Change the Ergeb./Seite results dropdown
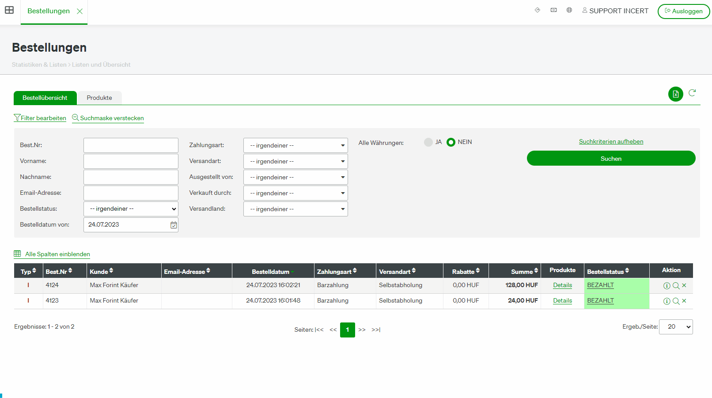This screenshot has height=398, width=712. click(x=675, y=327)
